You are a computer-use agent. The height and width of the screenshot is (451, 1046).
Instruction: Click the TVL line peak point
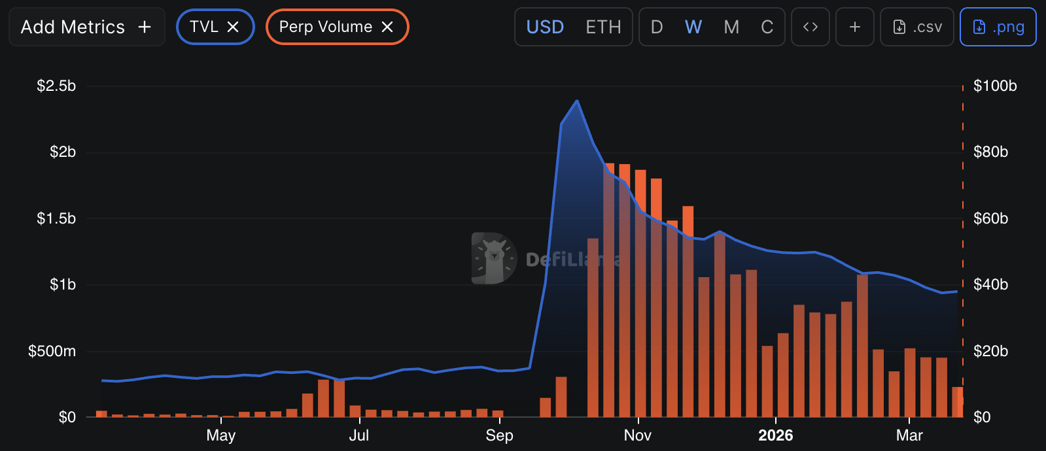tap(577, 101)
